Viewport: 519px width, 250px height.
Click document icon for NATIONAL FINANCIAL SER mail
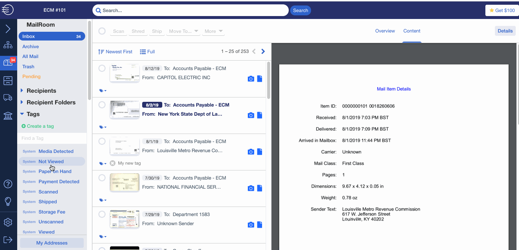(259, 188)
